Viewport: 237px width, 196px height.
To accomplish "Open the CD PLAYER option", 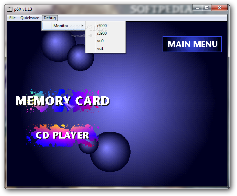I will click(62, 135).
